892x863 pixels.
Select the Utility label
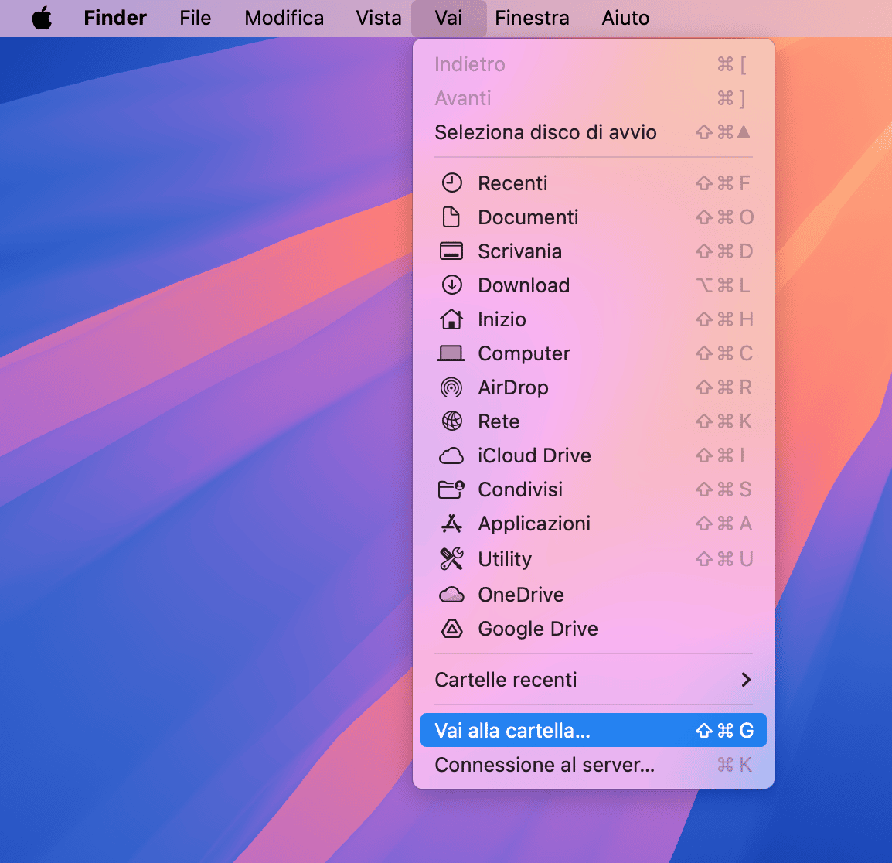coord(505,559)
